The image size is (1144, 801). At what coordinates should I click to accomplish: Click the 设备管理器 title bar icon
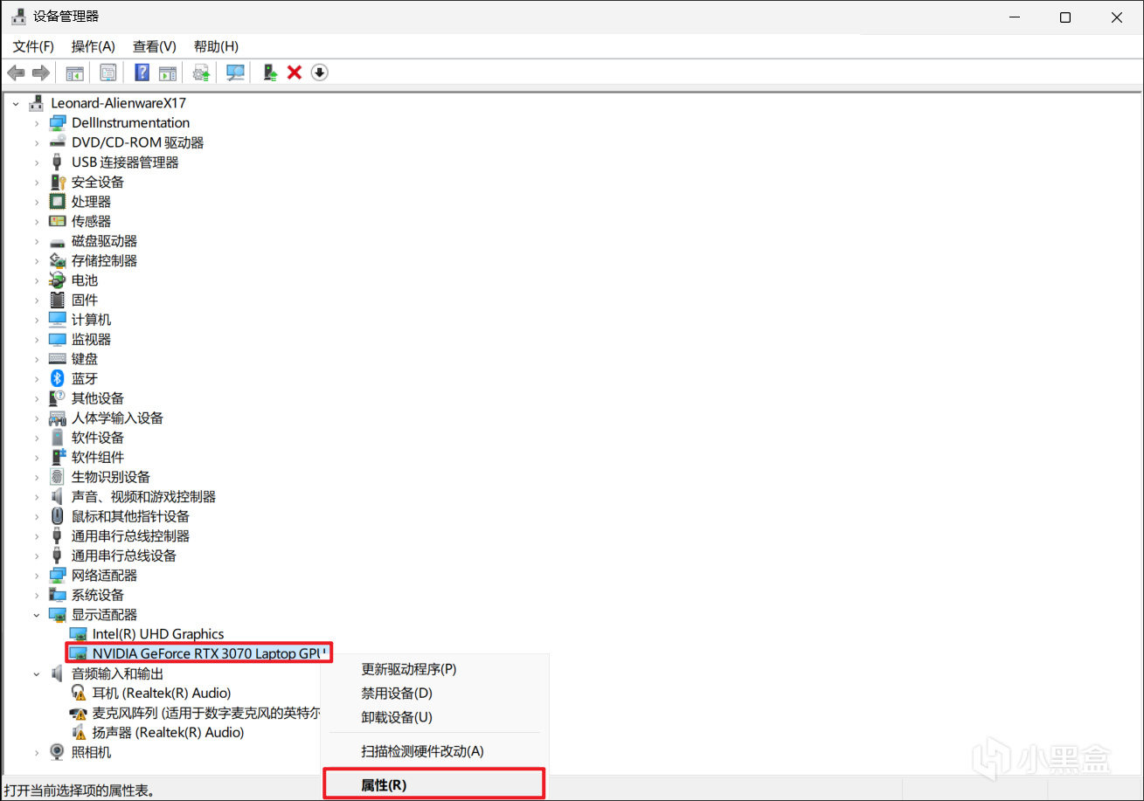(x=18, y=17)
